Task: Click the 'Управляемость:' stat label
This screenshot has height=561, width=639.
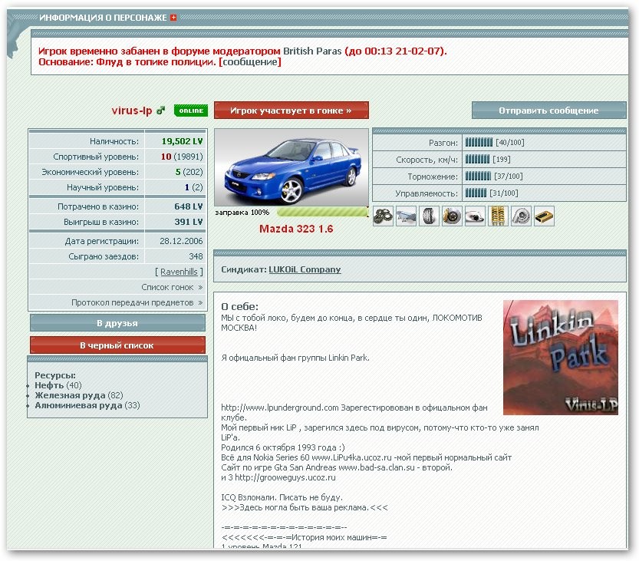Action: tap(427, 193)
